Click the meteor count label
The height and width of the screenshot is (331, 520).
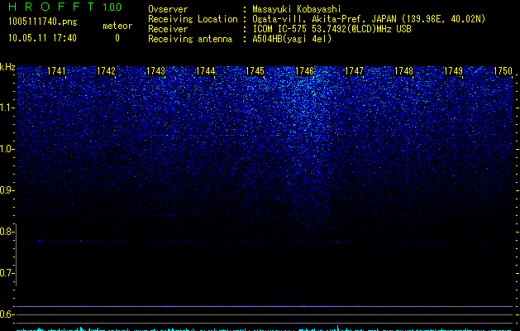[x=117, y=26]
